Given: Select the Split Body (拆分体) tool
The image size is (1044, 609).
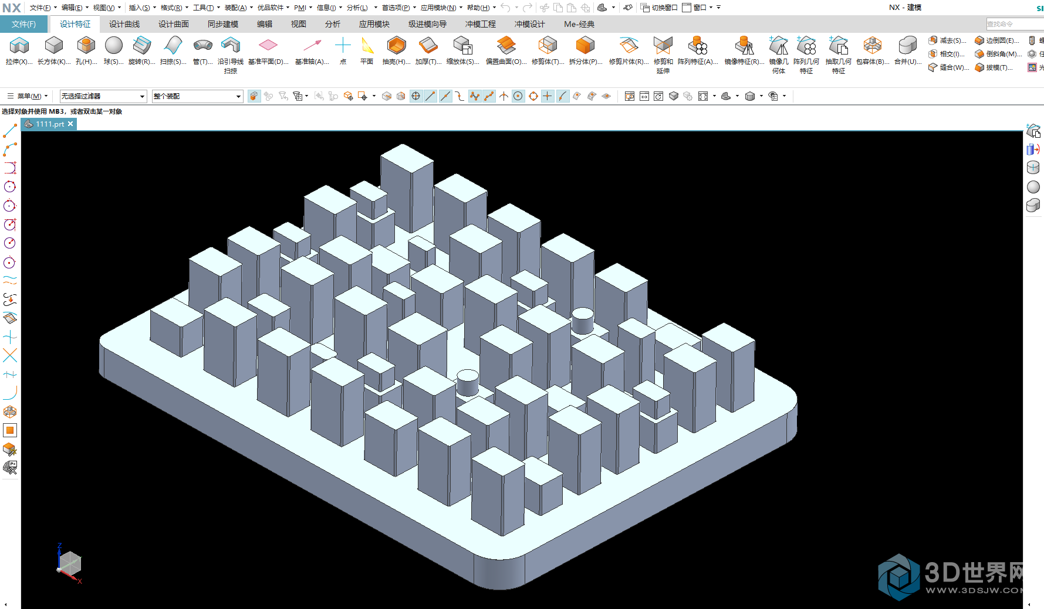Looking at the screenshot, I should tap(585, 50).
